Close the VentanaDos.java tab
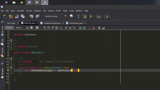The image size is (160, 90). [85, 23]
